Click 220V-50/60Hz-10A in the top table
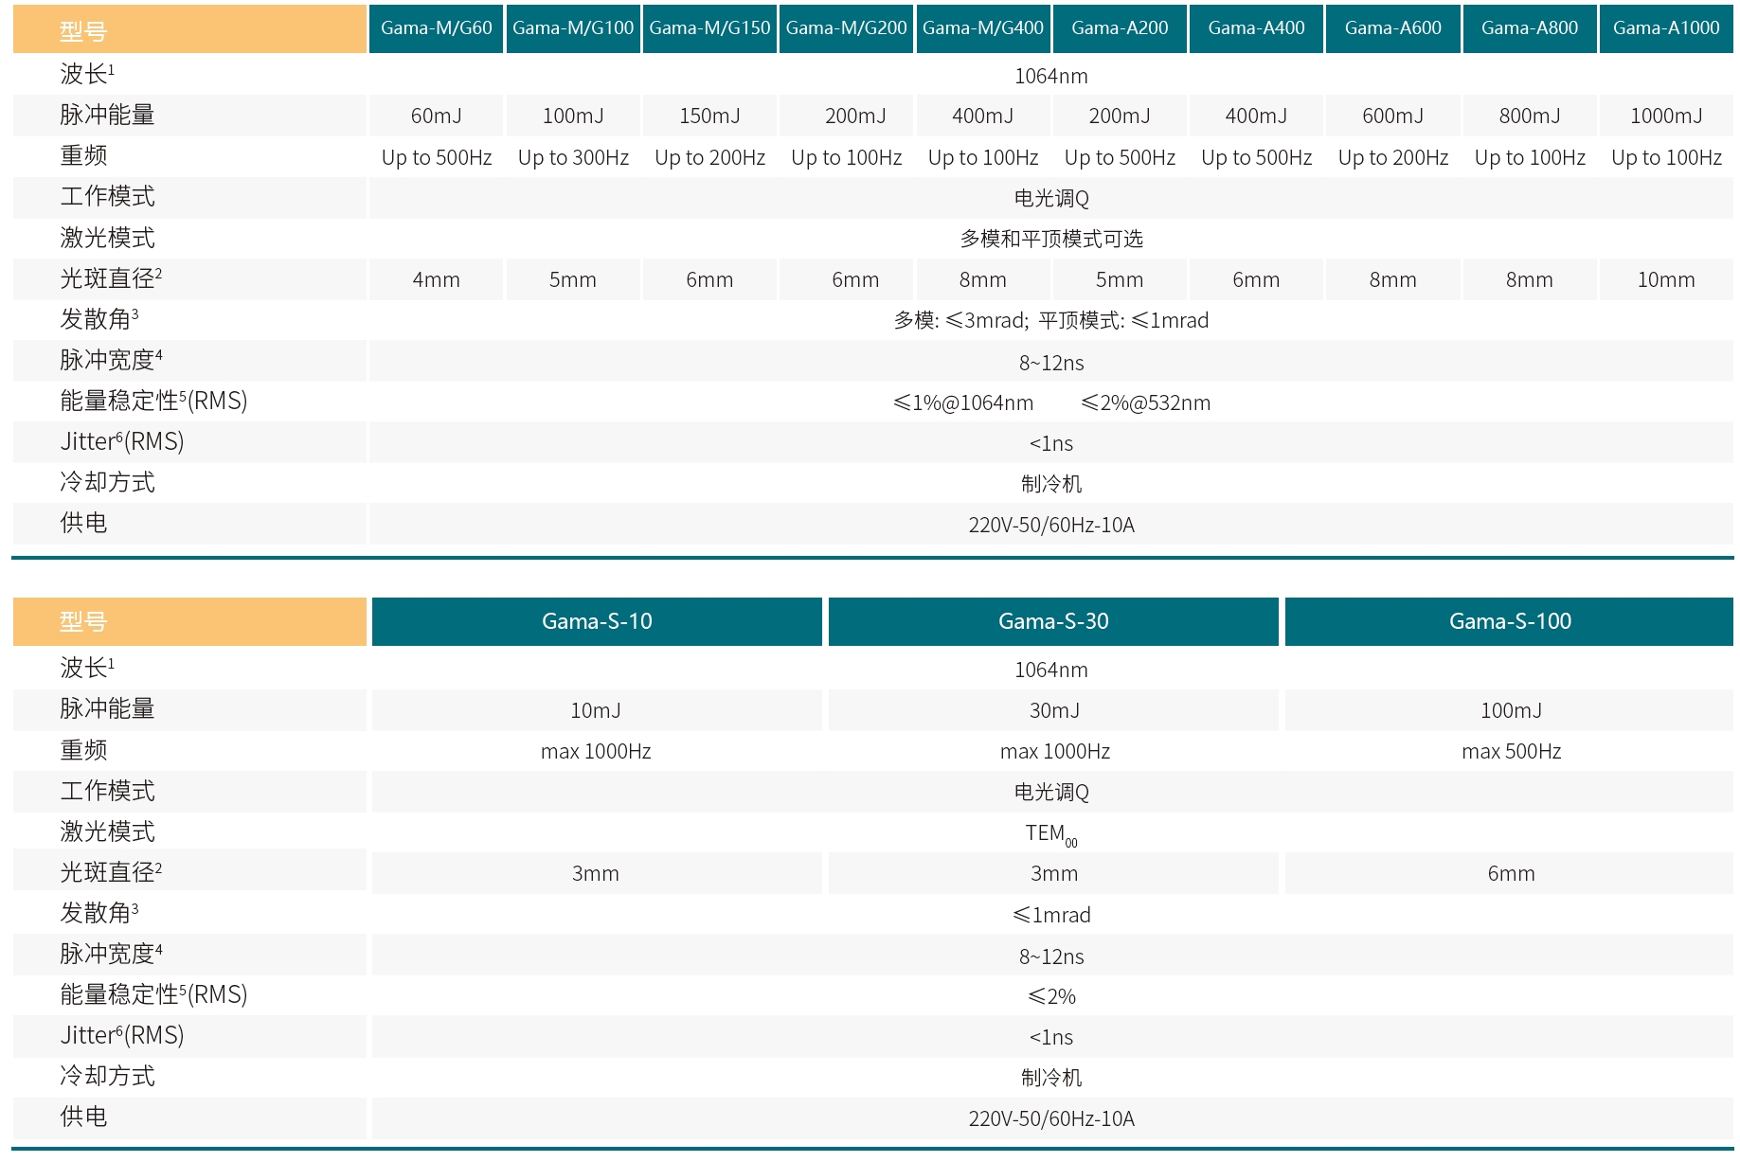The height and width of the screenshot is (1162, 1740). [x=1051, y=525]
